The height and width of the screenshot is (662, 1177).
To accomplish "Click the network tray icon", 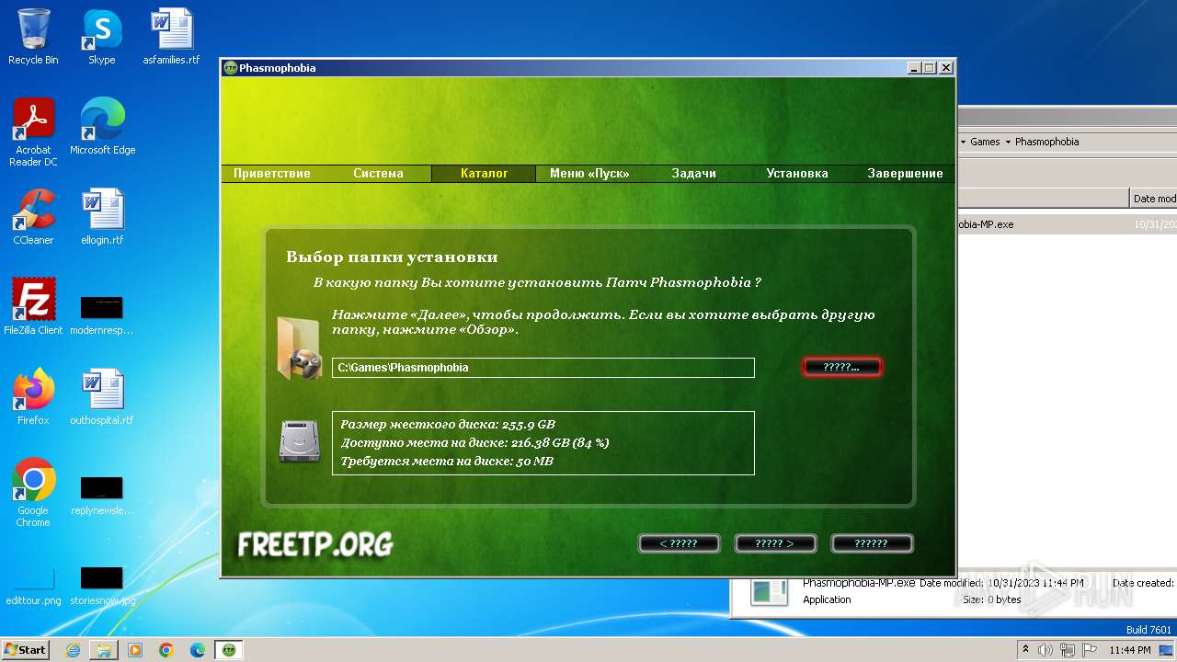I will coord(1067,650).
